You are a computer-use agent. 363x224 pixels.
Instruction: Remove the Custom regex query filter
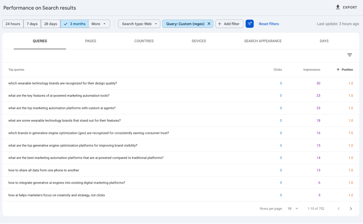click(x=209, y=24)
